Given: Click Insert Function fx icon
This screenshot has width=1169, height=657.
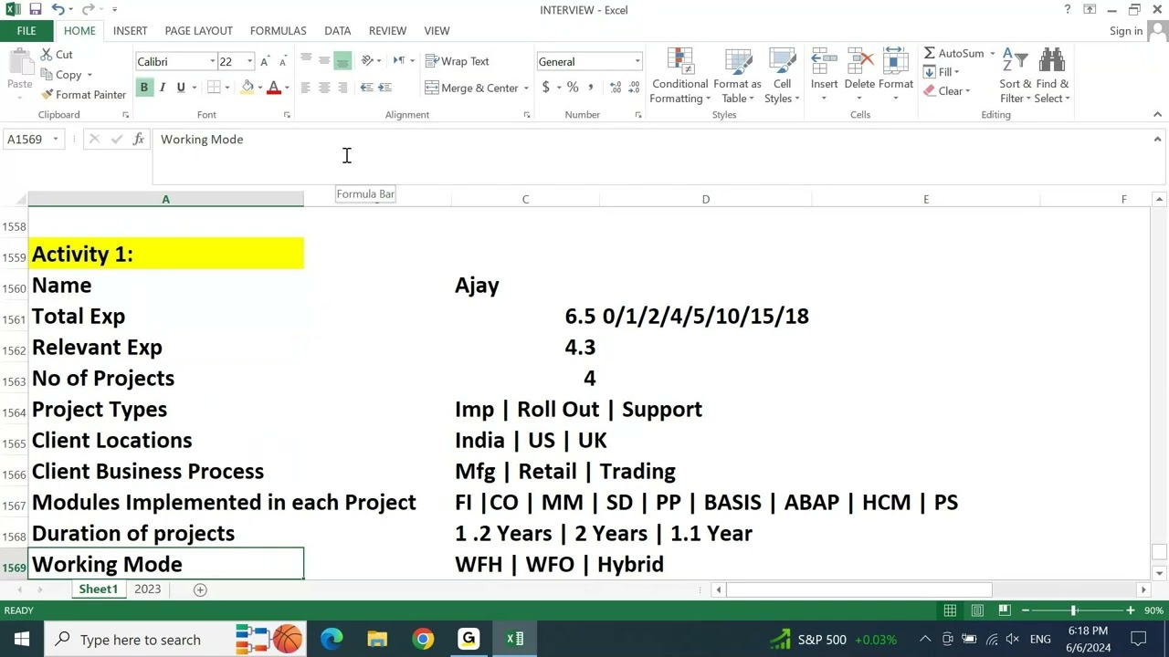Looking at the screenshot, I should [138, 140].
